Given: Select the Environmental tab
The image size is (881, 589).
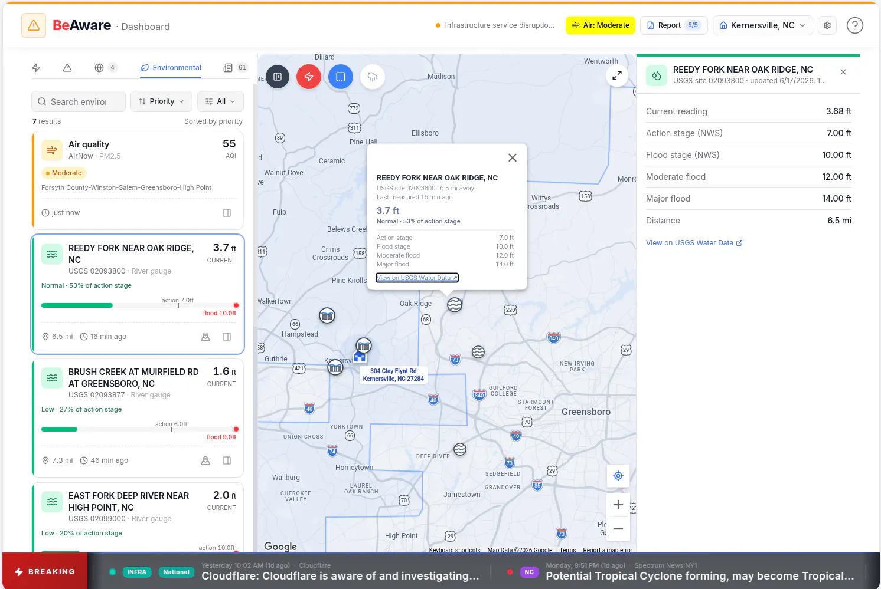Looking at the screenshot, I should pos(171,68).
